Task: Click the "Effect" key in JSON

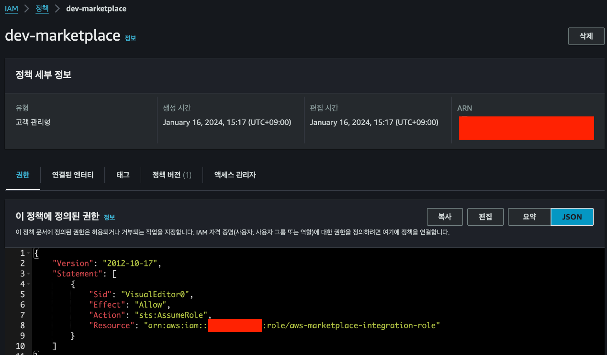Action: coord(107,305)
